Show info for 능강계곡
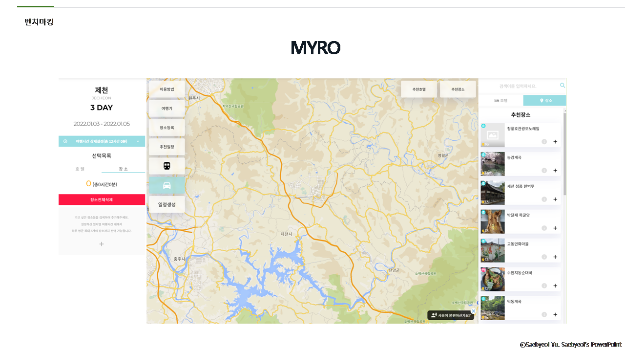The image size is (625, 352). click(x=544, y=171)
